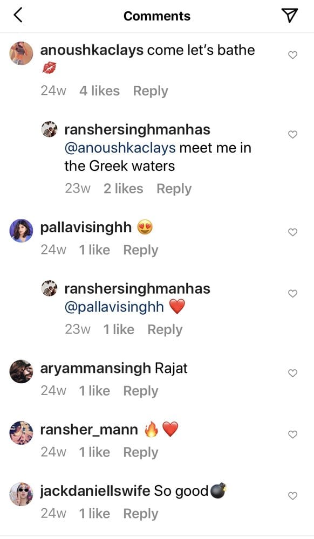This screenshot has width=314, height=539.
Task: Like anoushkaclays' comment with heart icon
Action: (292, 55)
